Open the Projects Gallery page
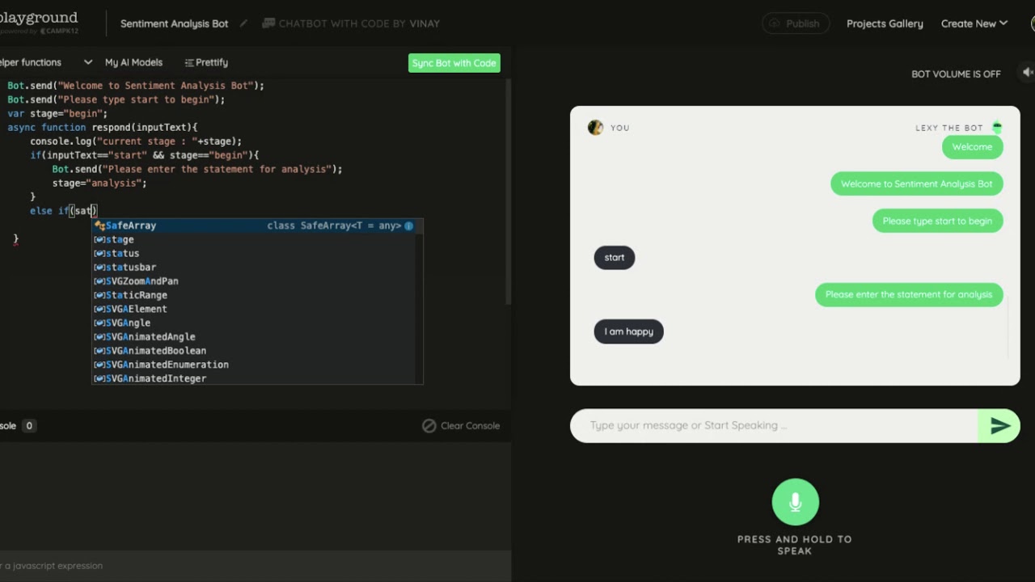 tap(885, 23)
